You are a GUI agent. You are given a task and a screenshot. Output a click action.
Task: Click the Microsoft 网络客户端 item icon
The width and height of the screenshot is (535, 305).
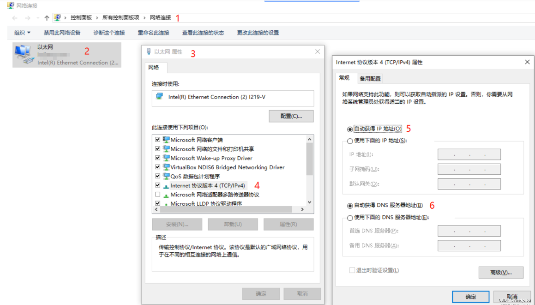(166, 139)
